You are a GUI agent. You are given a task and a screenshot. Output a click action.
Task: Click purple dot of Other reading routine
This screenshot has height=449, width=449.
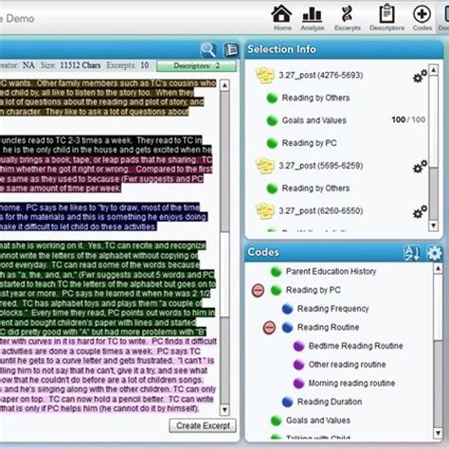point(298,365)
